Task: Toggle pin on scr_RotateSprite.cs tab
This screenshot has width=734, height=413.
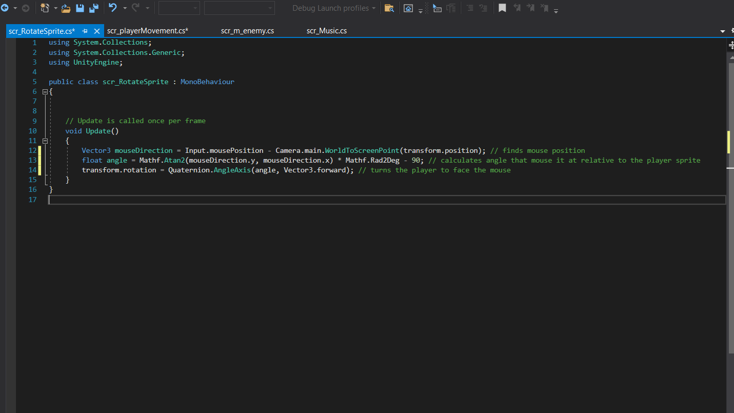Action: pyautogui.click(x=85, y=31)
